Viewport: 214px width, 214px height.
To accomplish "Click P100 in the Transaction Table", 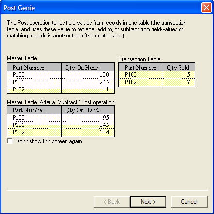I will [x=131, y=75].
